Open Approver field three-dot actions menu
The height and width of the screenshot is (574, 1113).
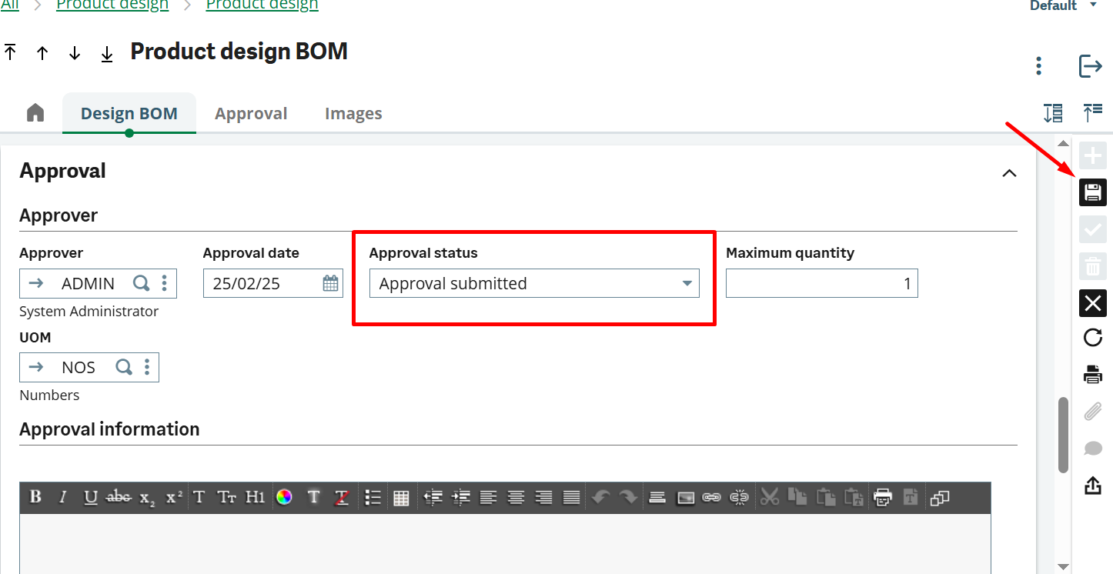(x=164, y=283)
